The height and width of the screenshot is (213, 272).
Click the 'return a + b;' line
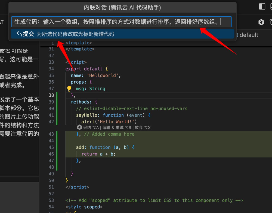98,154
